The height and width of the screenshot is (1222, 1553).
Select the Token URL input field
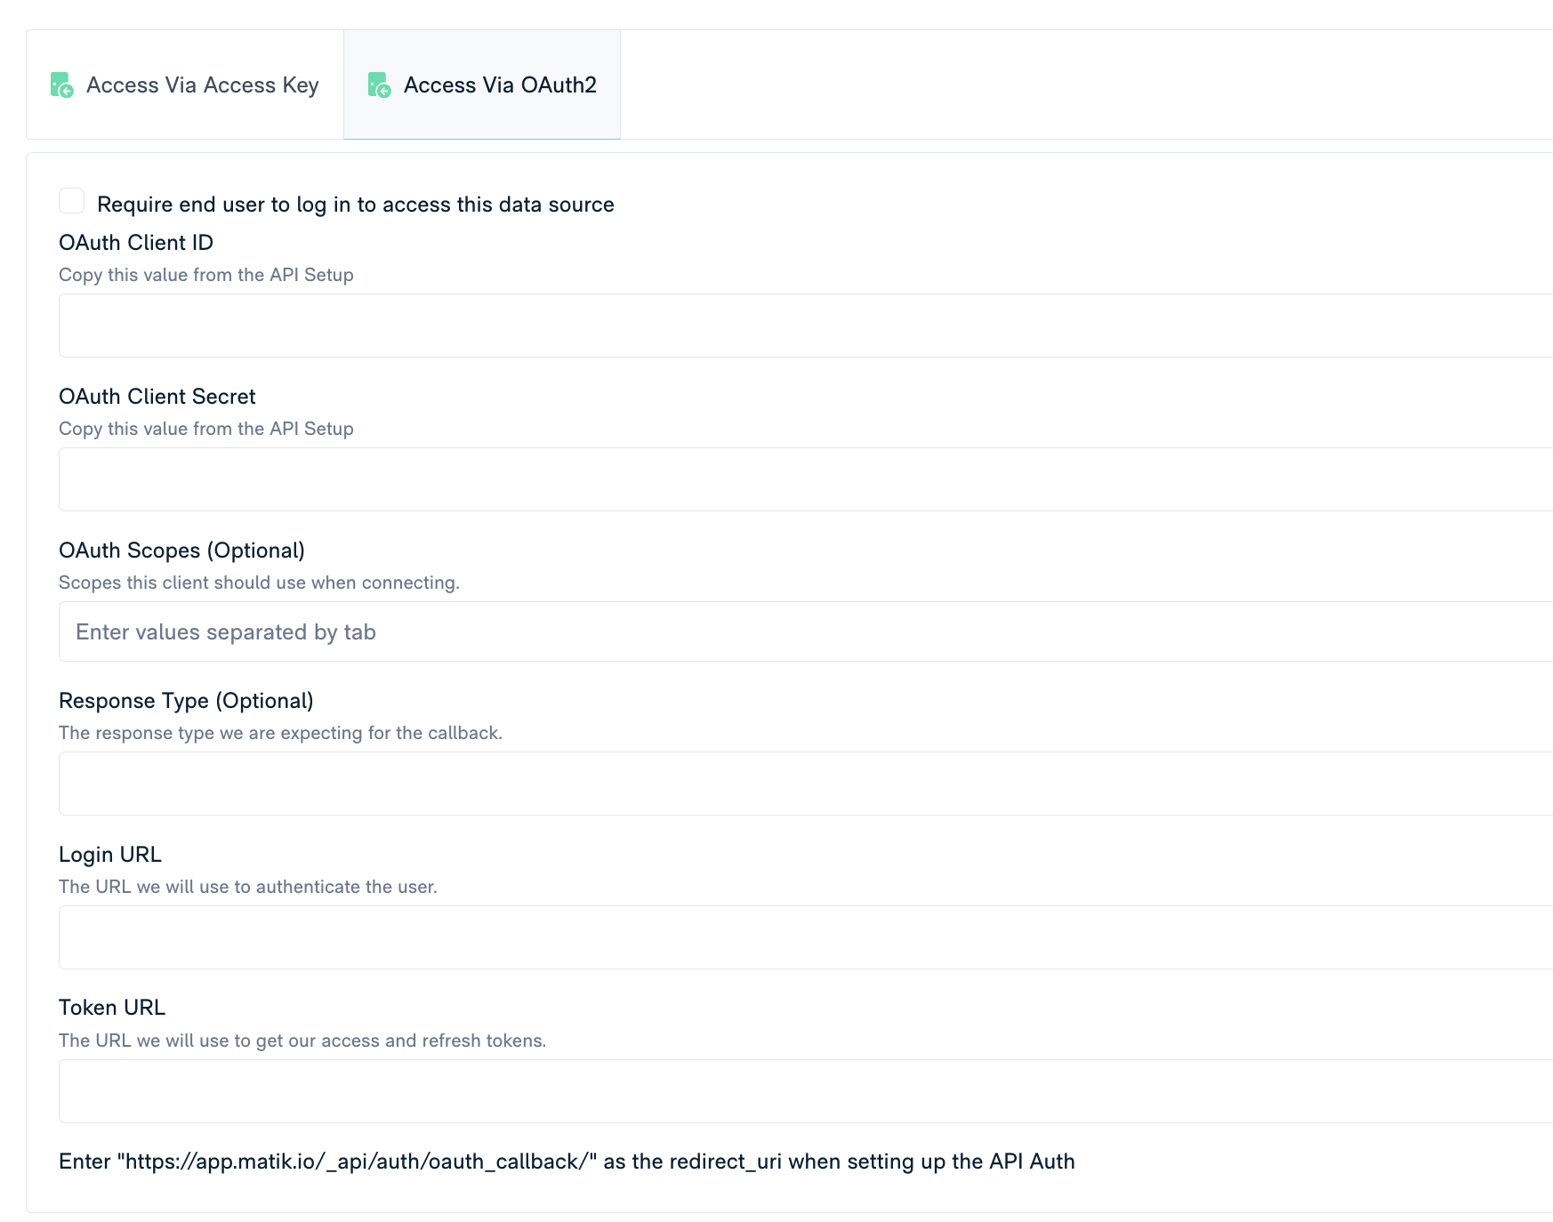pyautogui.click(x=801, y=1091)
